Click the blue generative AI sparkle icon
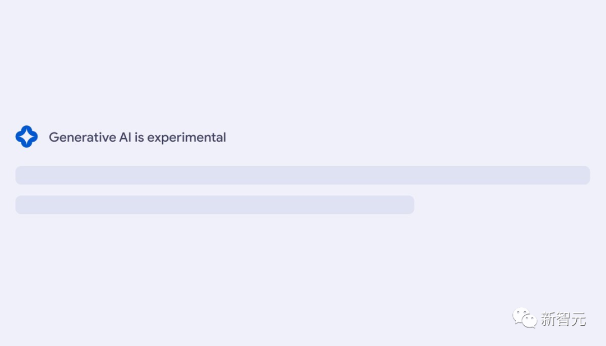 (26, 137)
